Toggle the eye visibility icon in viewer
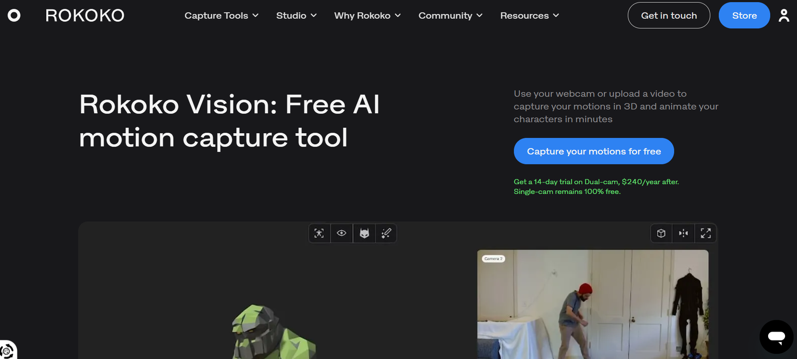Viewport: 797px width, 359px height. coord(341,233)
